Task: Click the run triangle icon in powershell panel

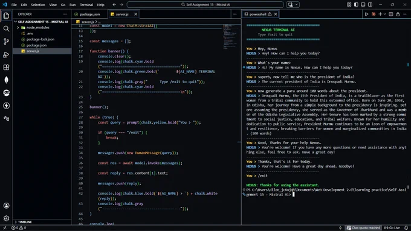Action: pyautogui.click(x=366, y=14)
